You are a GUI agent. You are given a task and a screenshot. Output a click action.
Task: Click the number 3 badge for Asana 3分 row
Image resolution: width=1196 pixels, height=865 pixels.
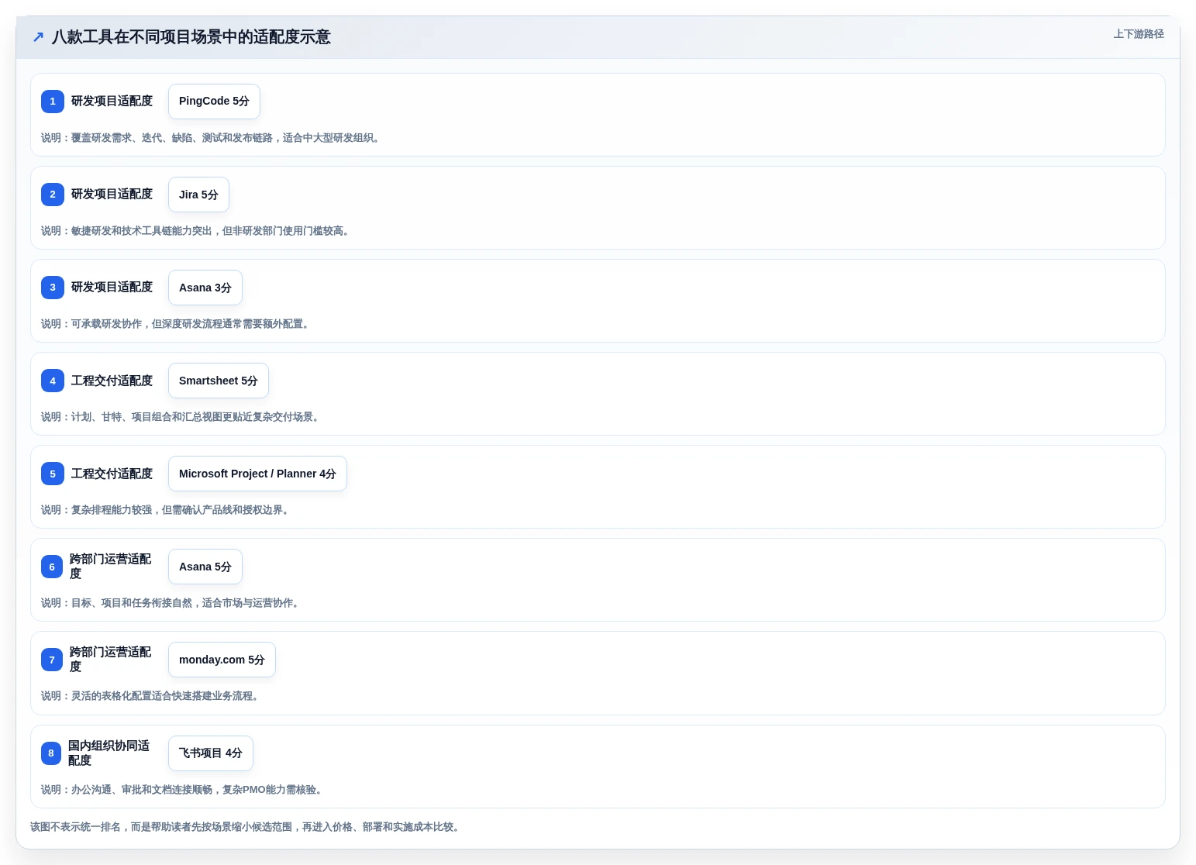point(53,288)
